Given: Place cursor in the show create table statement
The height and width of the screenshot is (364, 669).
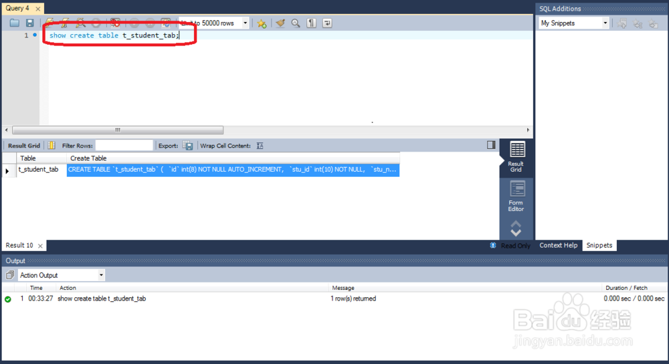Looking at the screenshot, I should click(x=114, y=35).
